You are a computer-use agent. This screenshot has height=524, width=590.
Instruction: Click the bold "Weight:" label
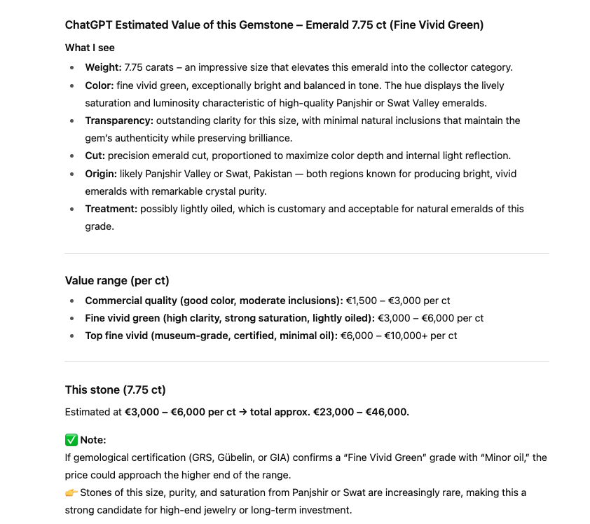pos(103,67)
